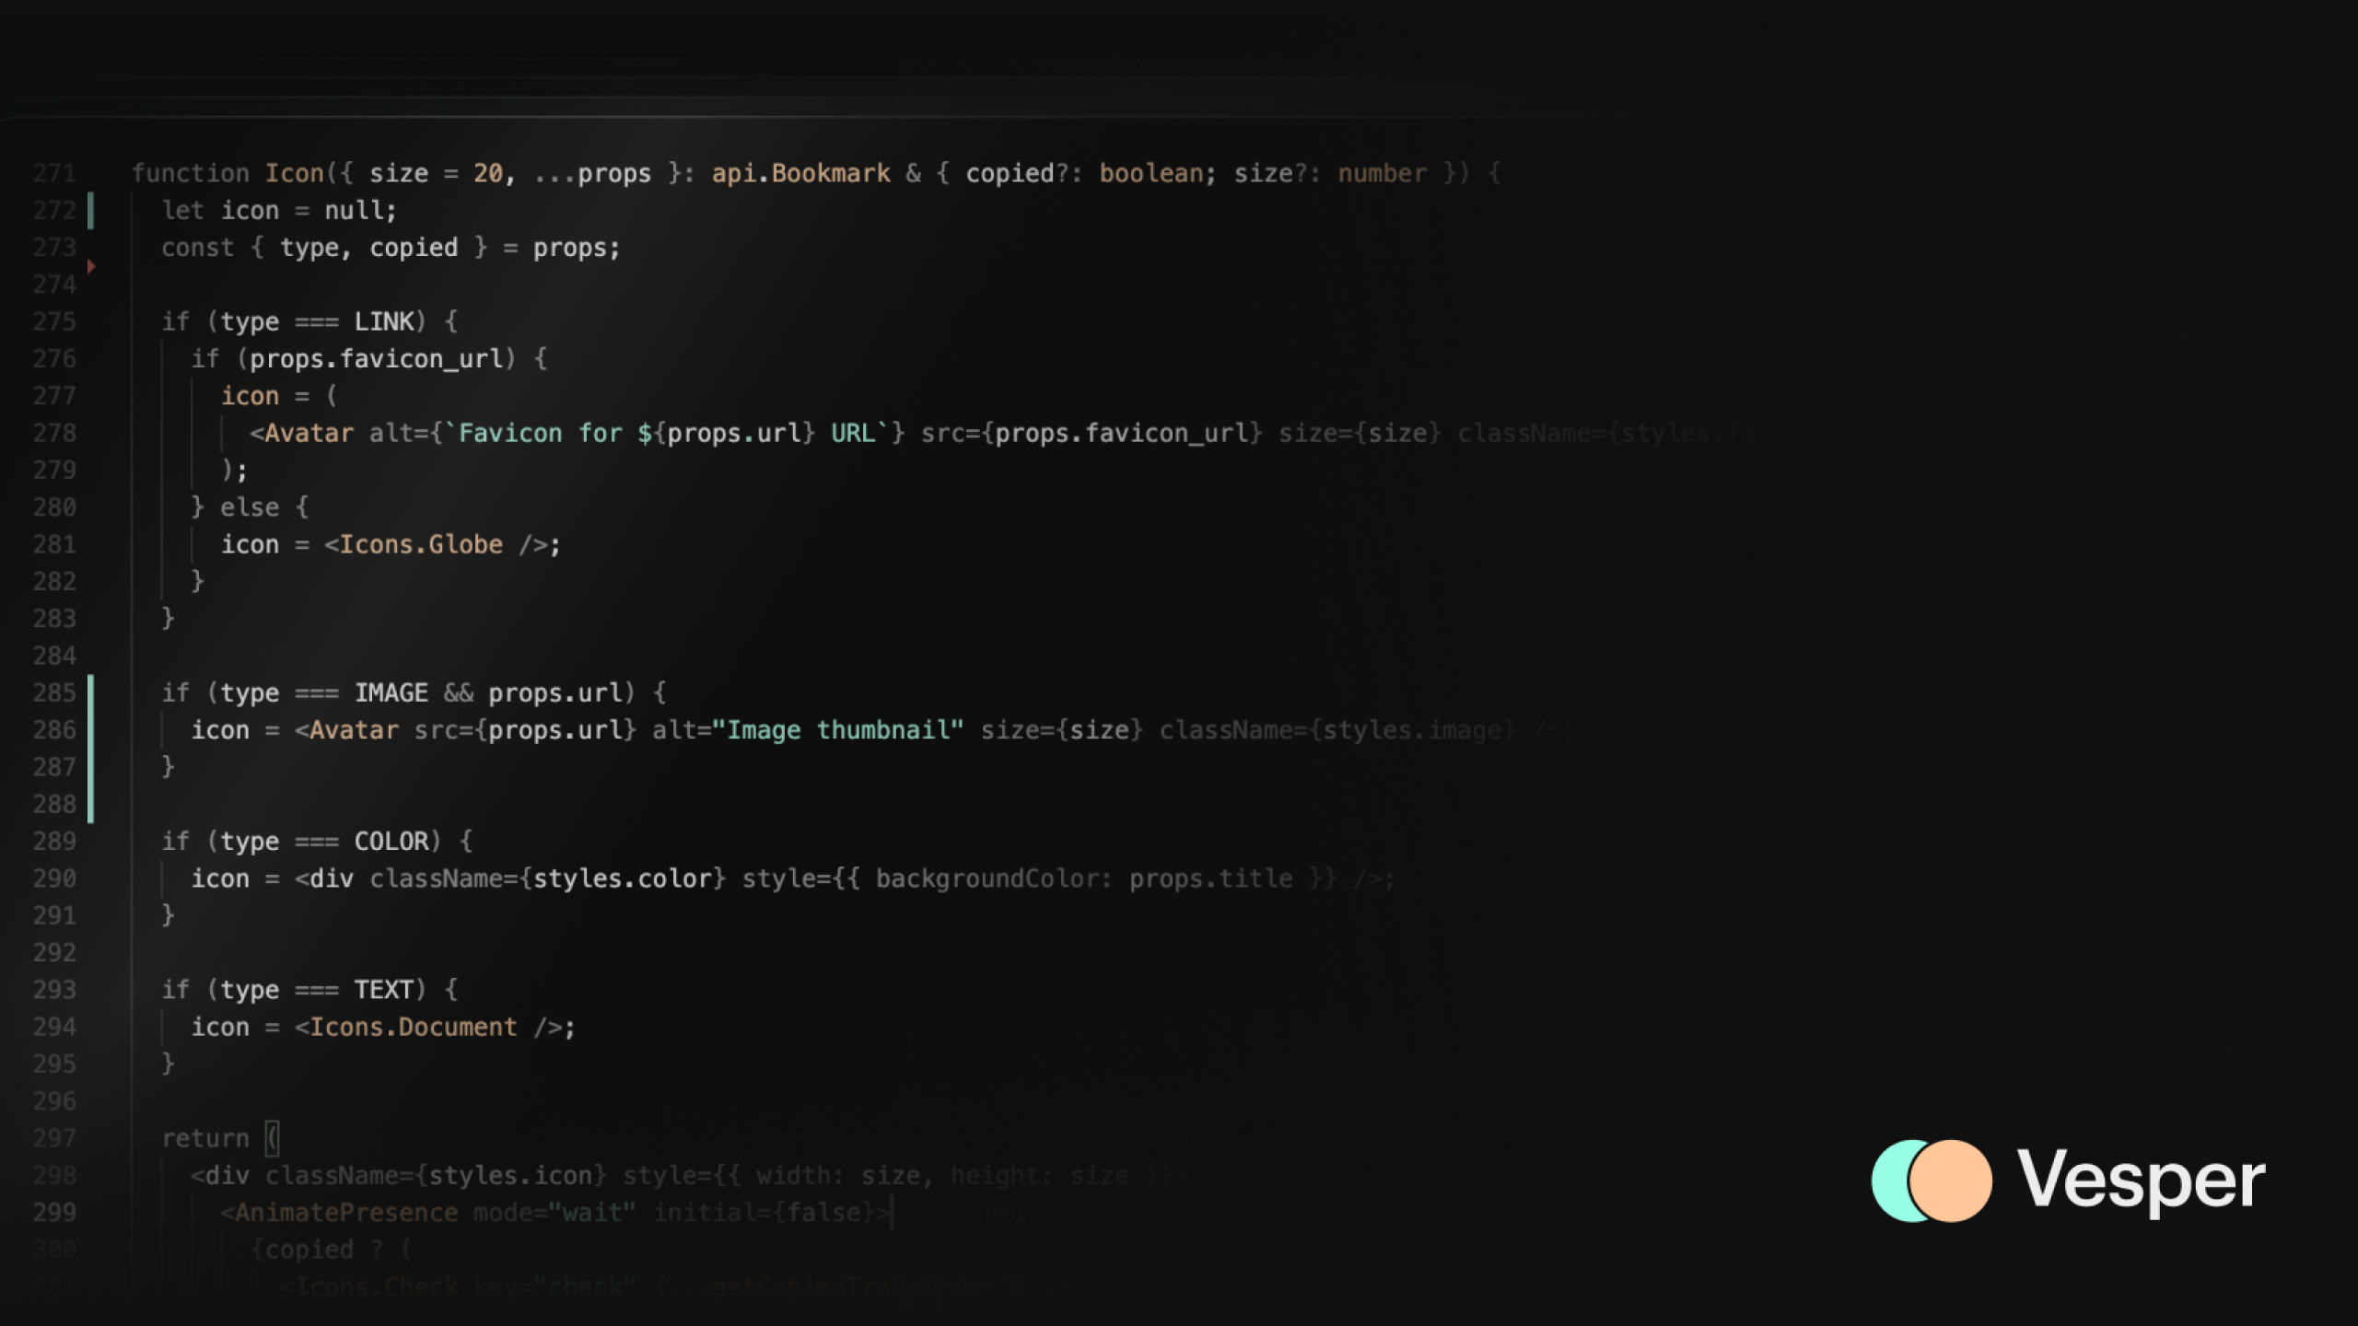Click '<Icons.Document />' component
Screen dimensions: 2358x1326
429,1027
